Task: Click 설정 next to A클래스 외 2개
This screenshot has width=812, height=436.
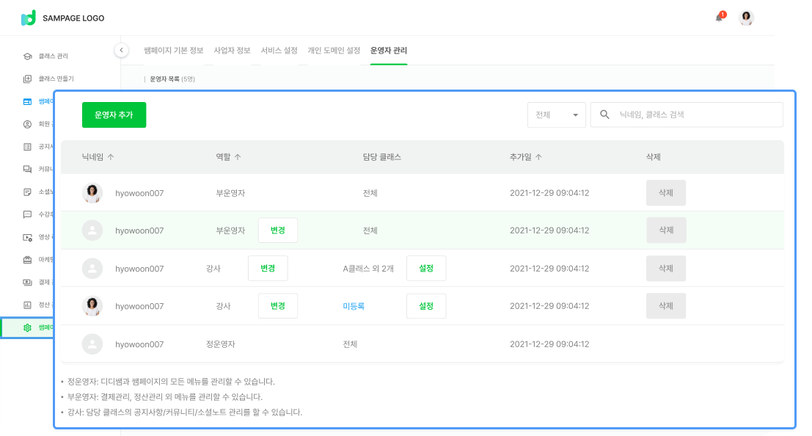Action: 426,268
